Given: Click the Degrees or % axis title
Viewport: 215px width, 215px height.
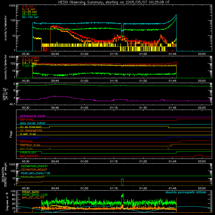Looking at the screenshot, I should (7, 201).
